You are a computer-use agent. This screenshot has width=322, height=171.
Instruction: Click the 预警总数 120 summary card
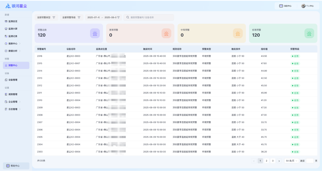(x=69, y=33)
